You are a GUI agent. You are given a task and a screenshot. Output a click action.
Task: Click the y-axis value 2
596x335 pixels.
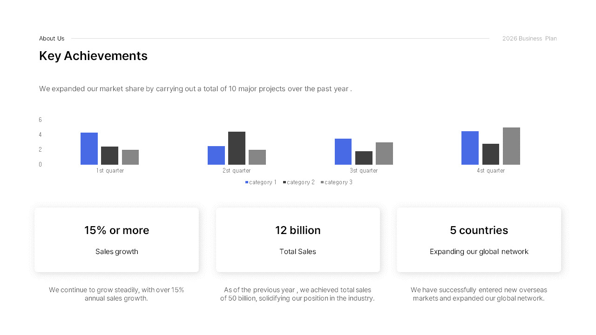41,150
